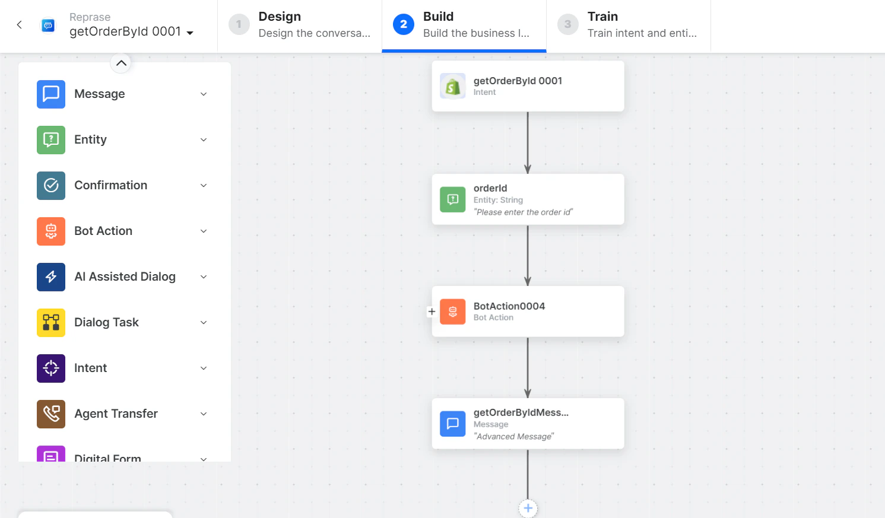
Task: Select the orderId entity node on canvas
Action: [528, 199]
